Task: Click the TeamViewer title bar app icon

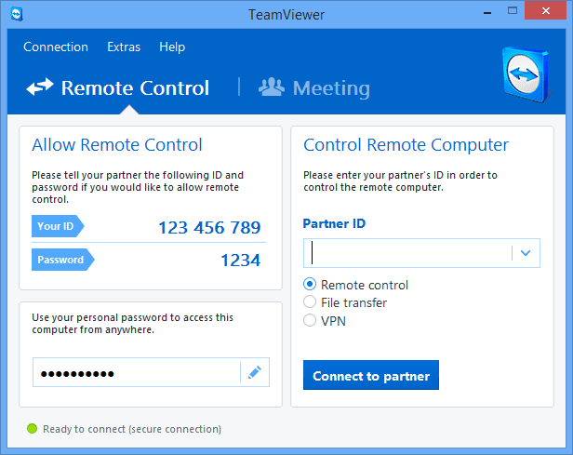Action: pos(17,14)
